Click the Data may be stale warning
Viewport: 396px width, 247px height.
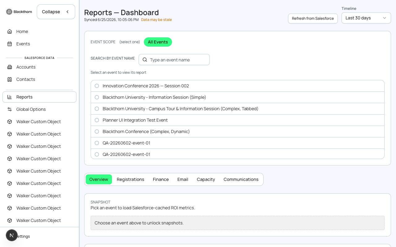coord(156,20)
